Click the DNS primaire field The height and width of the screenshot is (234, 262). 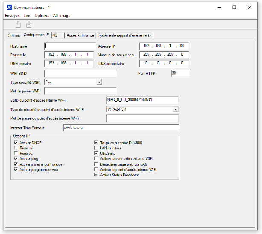[69, 63]
